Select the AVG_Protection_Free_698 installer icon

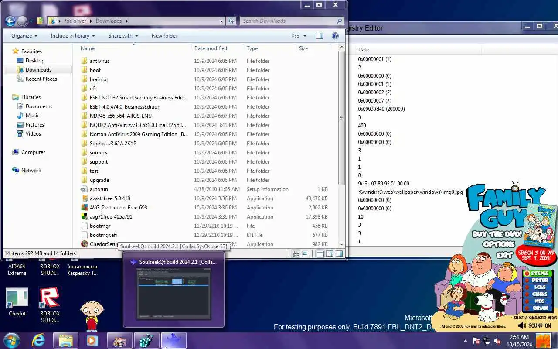[85, 207]
